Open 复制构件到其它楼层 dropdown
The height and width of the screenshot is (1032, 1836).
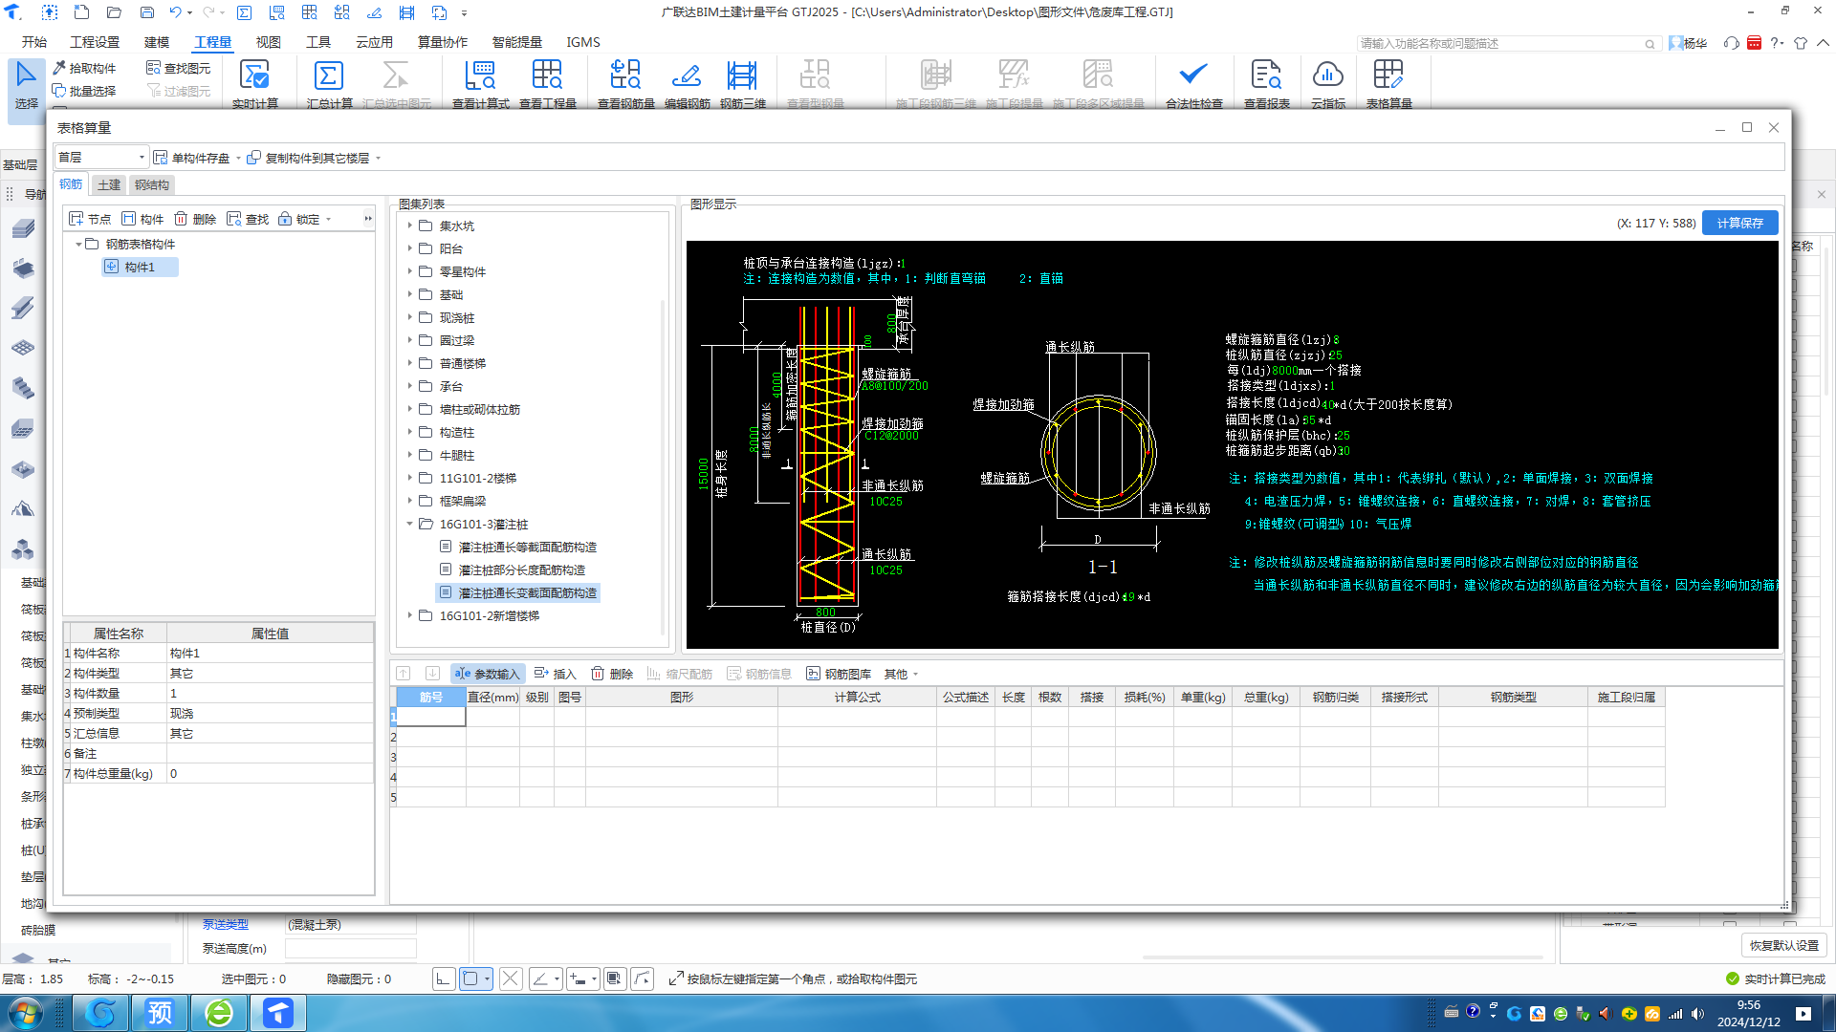pos(379,159)
